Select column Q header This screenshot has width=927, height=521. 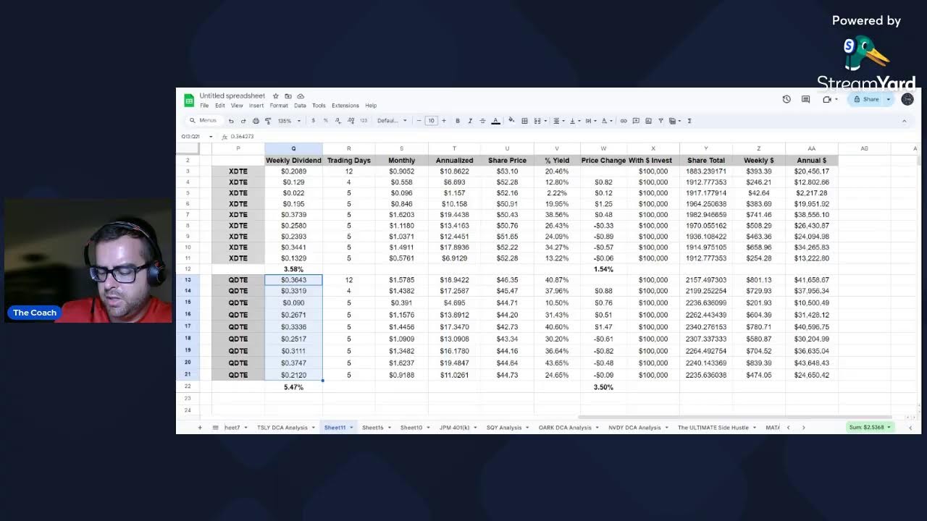[293, 148]
